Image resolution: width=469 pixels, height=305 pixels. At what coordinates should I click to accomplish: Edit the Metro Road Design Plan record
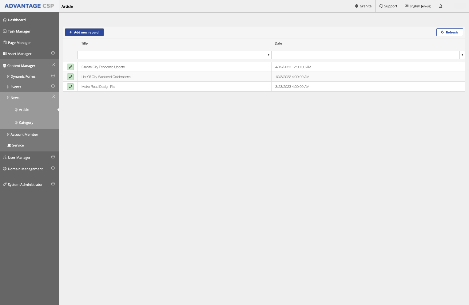70,87
